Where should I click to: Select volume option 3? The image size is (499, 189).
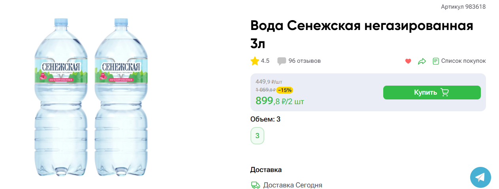click(257, 136)
